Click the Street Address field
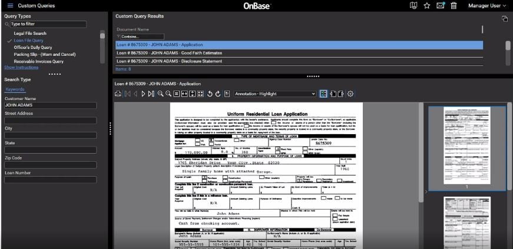Viewport: 513px width, 249px height. pos(51,121)
